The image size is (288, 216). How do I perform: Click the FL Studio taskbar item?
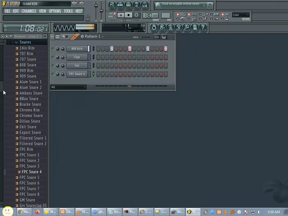[x=193, y=212]
